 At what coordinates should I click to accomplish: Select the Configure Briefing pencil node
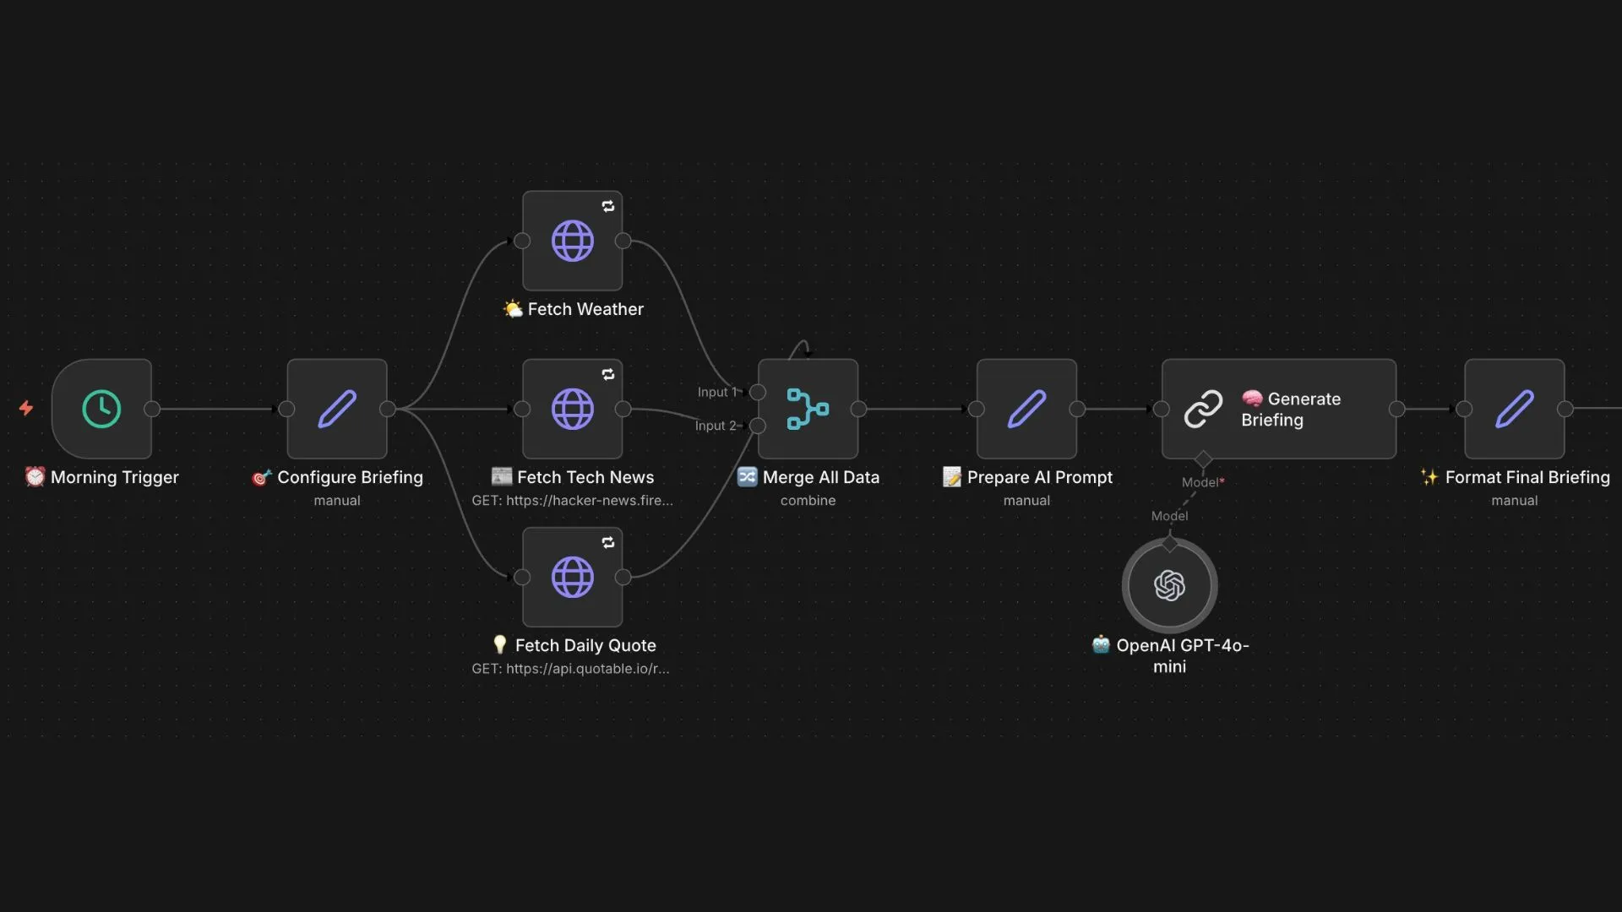point(336,409)
